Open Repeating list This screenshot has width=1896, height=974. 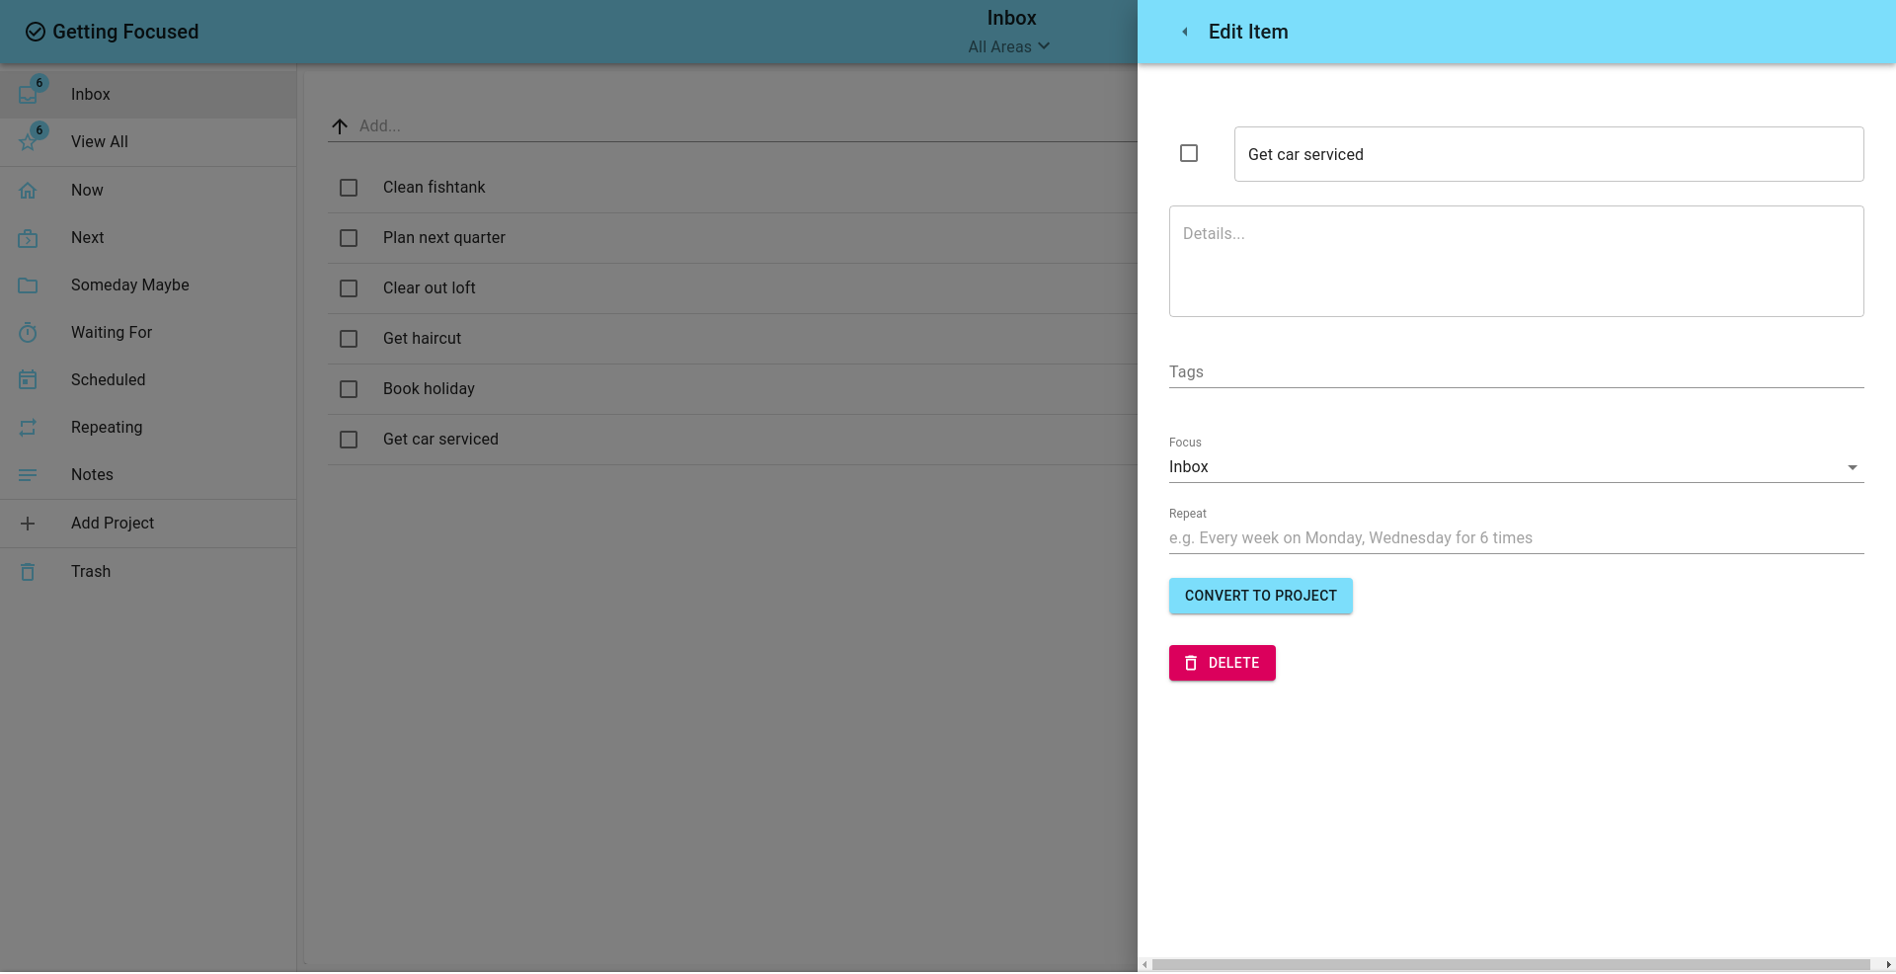[148, 428]
